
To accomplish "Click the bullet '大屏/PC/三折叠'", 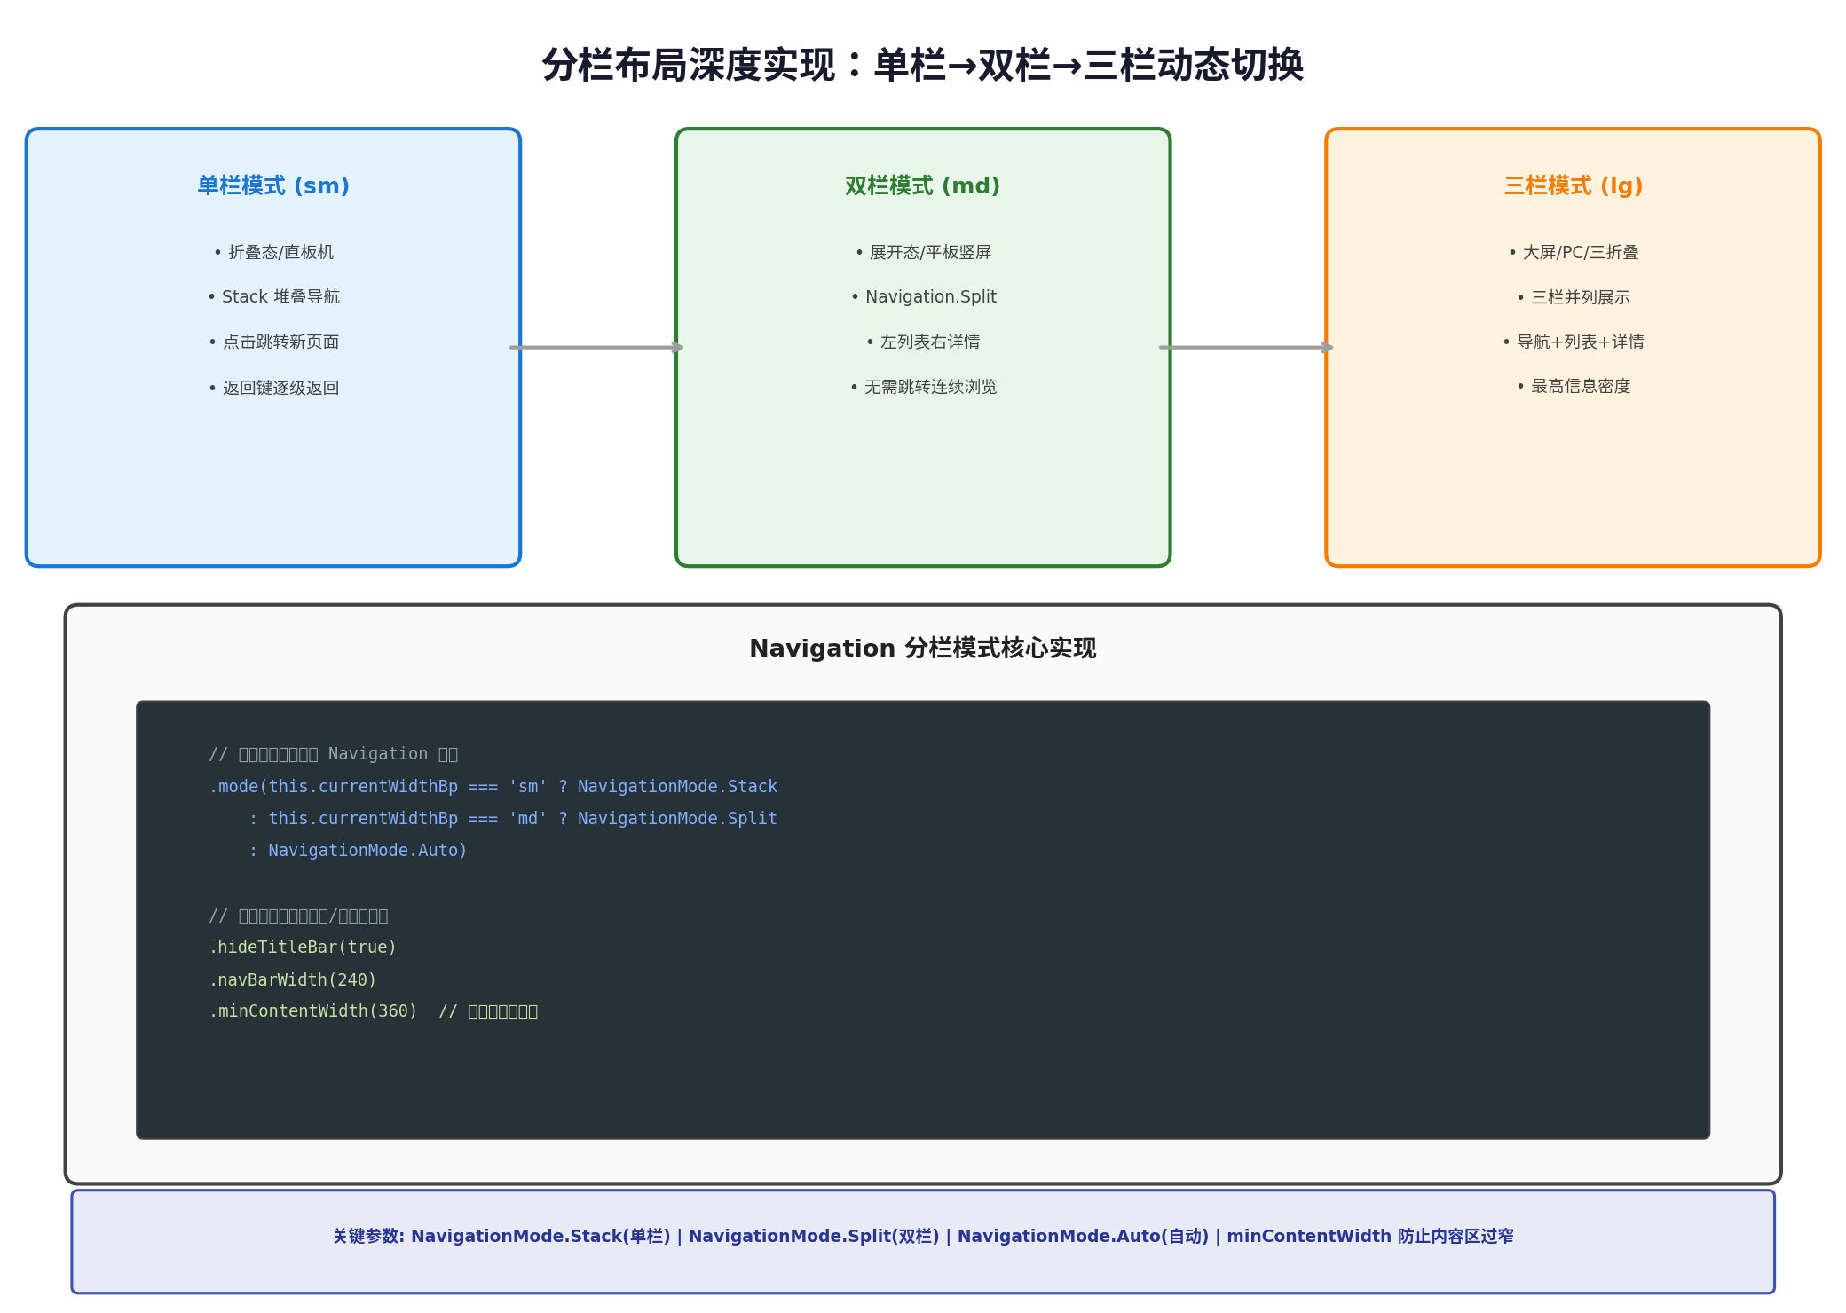I will coord(1574,252).
